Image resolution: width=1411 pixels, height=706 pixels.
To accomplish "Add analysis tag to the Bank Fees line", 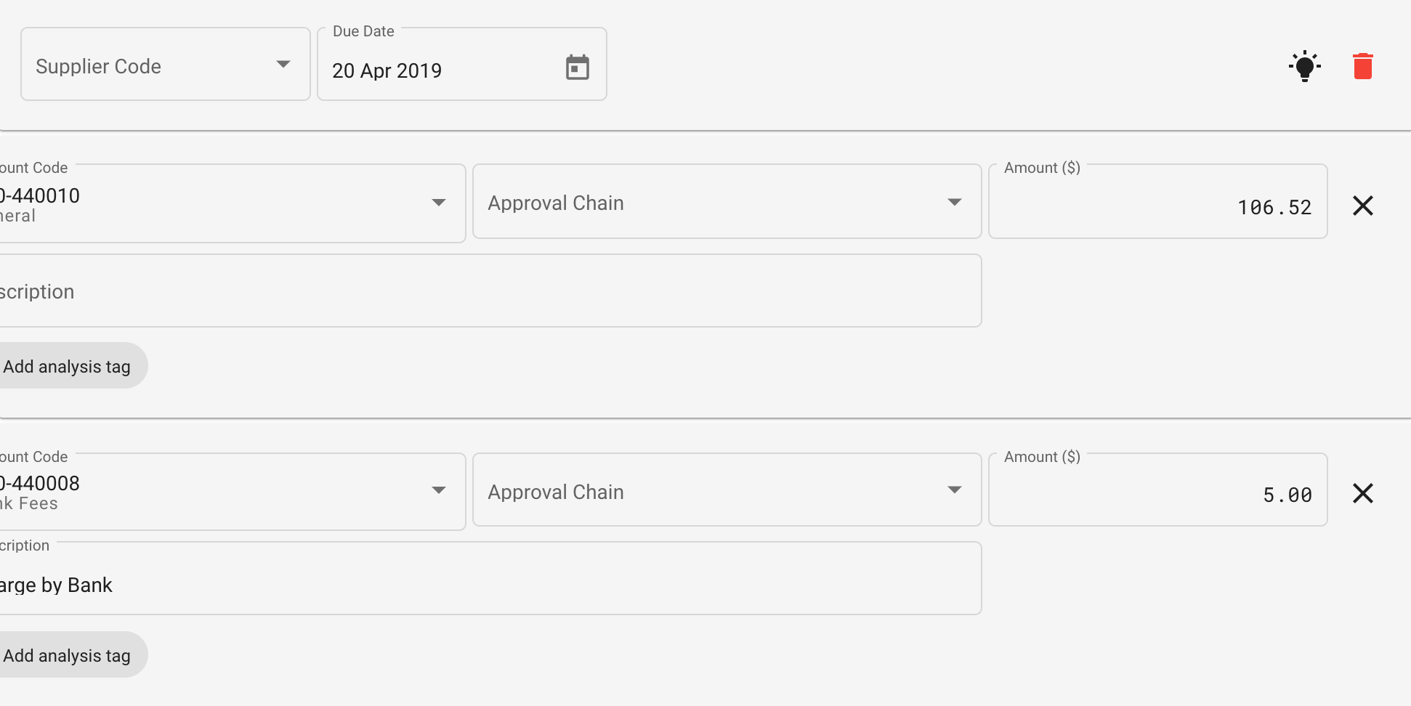I will [x=67, y=655].
